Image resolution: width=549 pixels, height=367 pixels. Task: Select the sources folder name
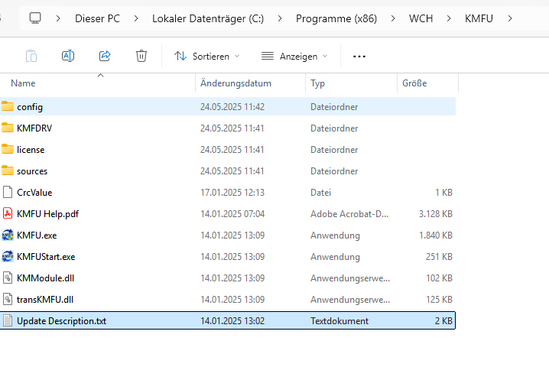click(x=32, y=171)
